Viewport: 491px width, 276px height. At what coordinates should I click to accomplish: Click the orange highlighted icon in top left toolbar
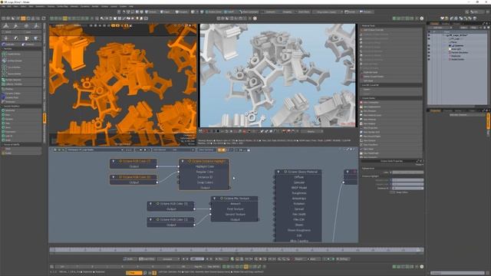coord(23,18)
